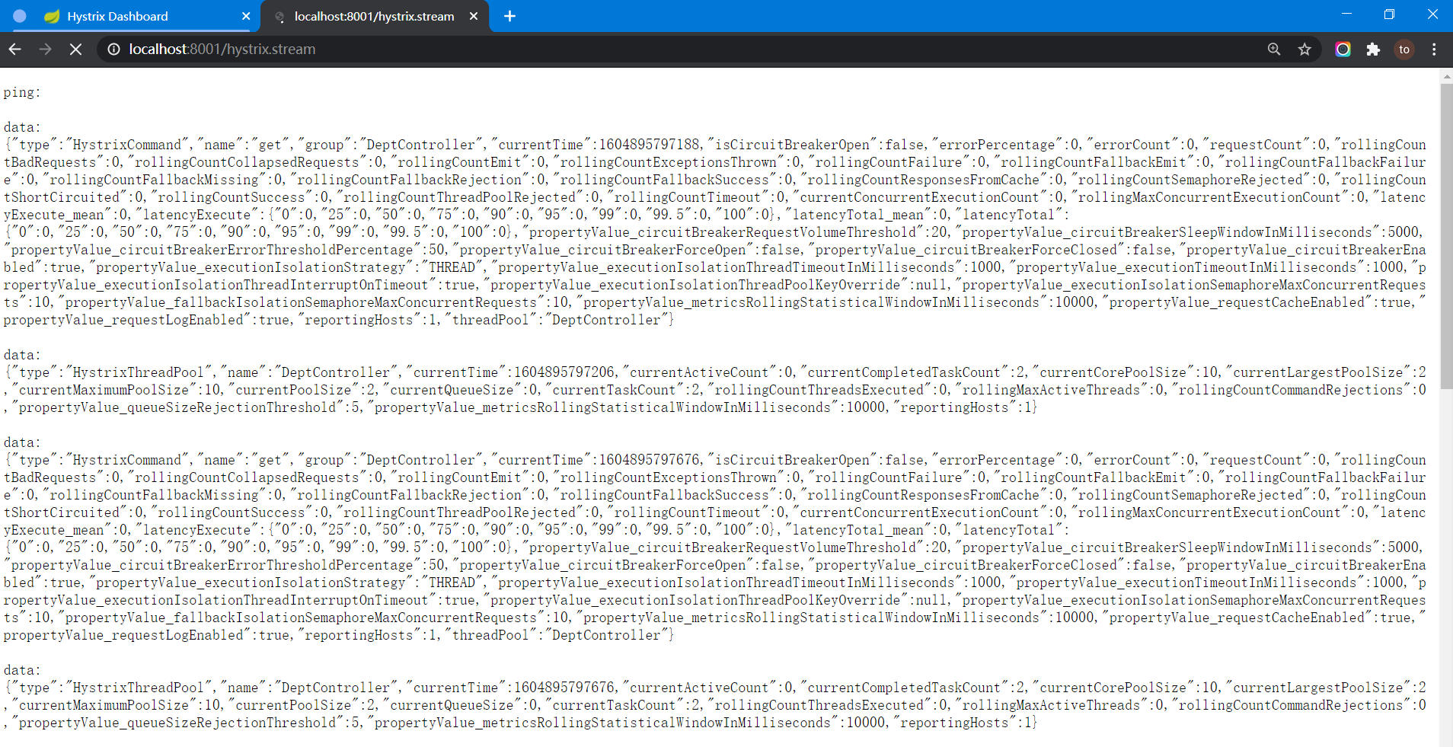Click the vertical scrollbar thumb
1453x747 pixels.
1446,236
